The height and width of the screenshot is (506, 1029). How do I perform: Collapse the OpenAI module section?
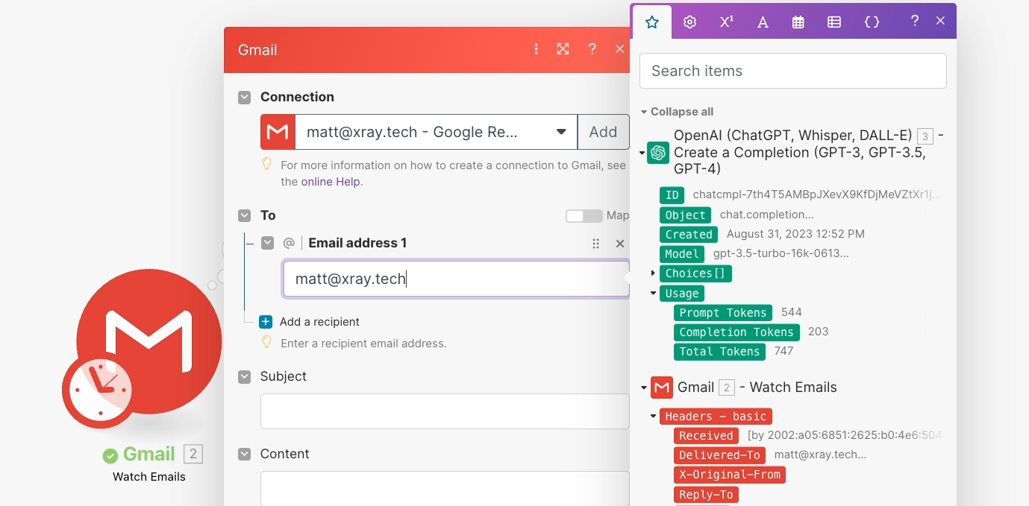coord(642,153)
